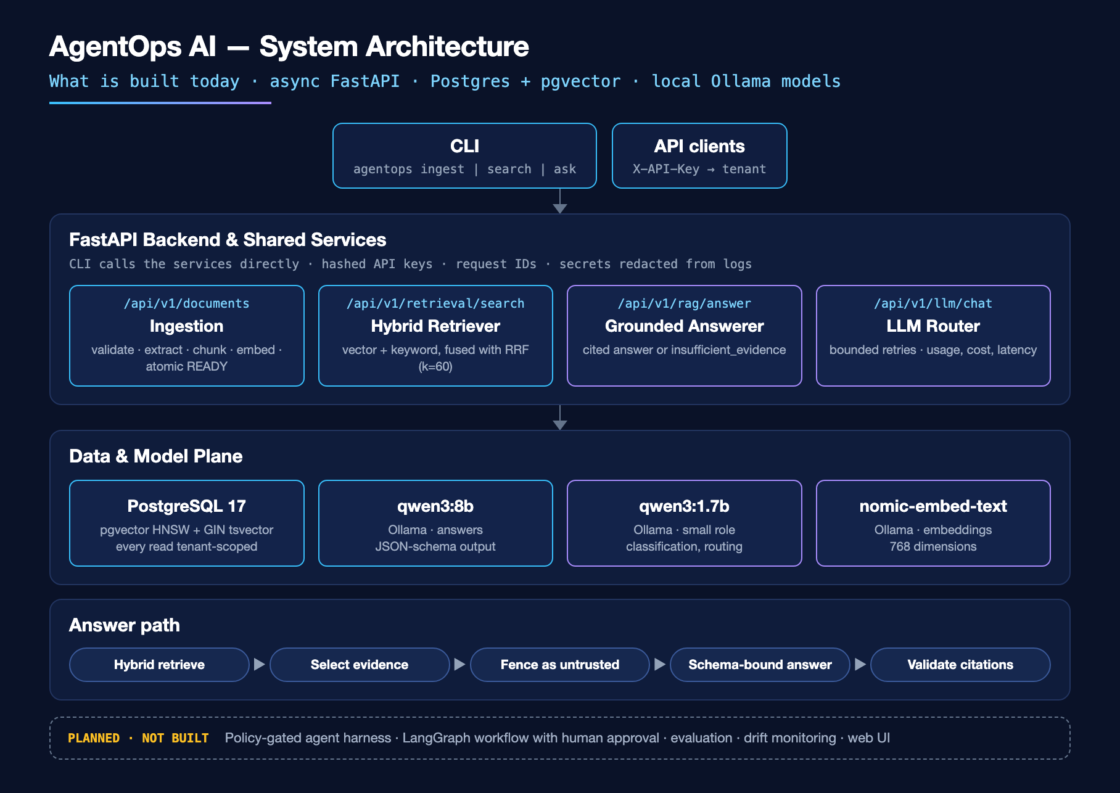Click the 'X-API-Key → tenant' text

click(699, 169)
